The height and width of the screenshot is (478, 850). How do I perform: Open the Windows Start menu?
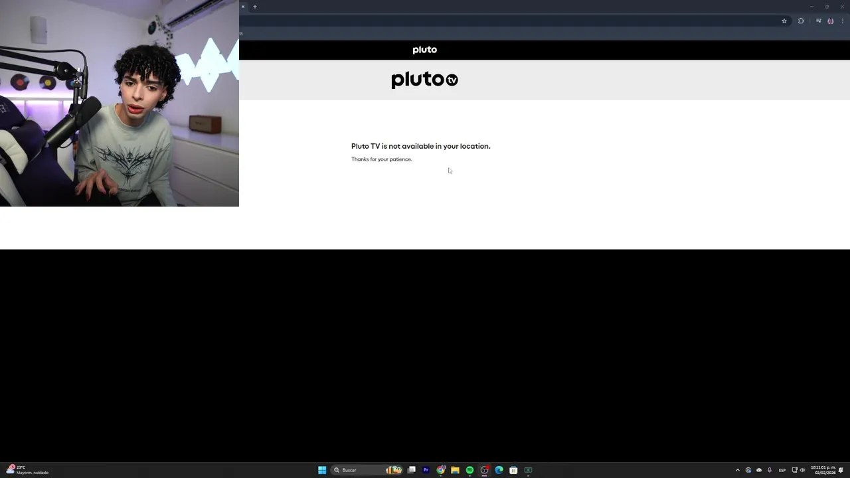322,470
